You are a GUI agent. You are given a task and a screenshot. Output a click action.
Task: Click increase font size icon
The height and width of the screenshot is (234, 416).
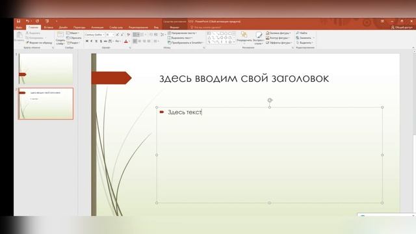click(x=118, y=34)
